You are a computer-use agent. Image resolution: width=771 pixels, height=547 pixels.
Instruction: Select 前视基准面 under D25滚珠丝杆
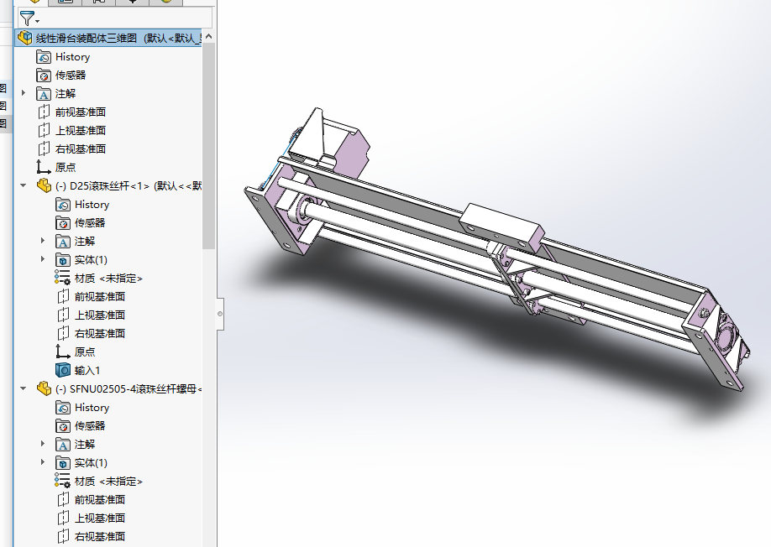[91, 297]
